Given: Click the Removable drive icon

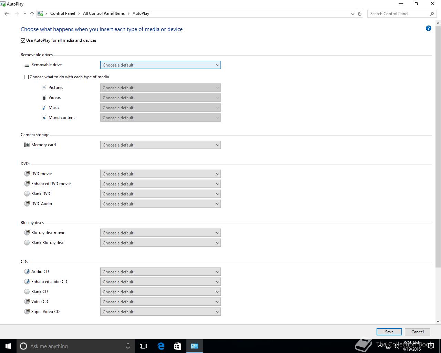Looking at the screenshot, I should (x=27, y=65).
